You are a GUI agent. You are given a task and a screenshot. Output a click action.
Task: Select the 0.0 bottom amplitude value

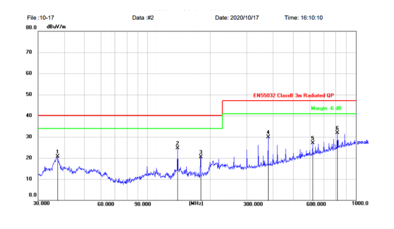pyautogui.click(x=33, y=195)
